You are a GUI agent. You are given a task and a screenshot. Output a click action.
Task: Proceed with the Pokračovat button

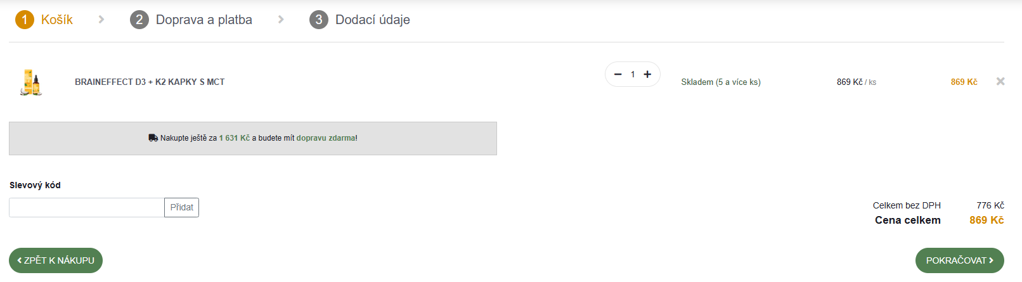tap(959, 260)
